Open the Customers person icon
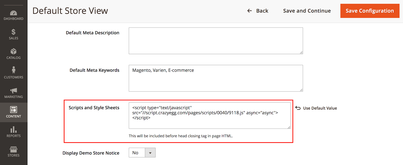Screen dimensions: 403x165 14,70
